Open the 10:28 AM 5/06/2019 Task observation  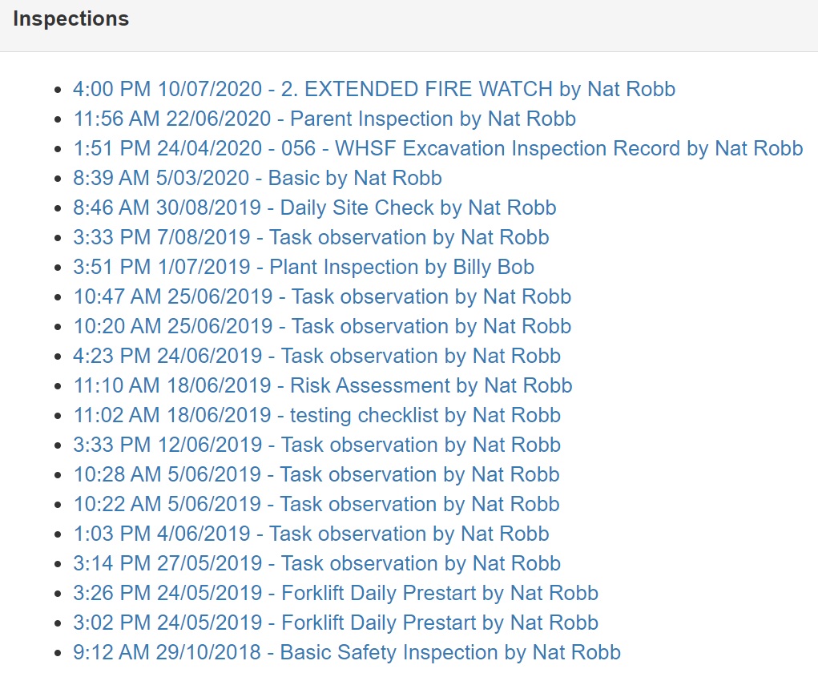(x=316, y=474)
